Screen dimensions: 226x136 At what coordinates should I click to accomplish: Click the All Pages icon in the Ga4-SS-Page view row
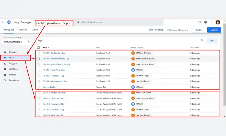133,104
